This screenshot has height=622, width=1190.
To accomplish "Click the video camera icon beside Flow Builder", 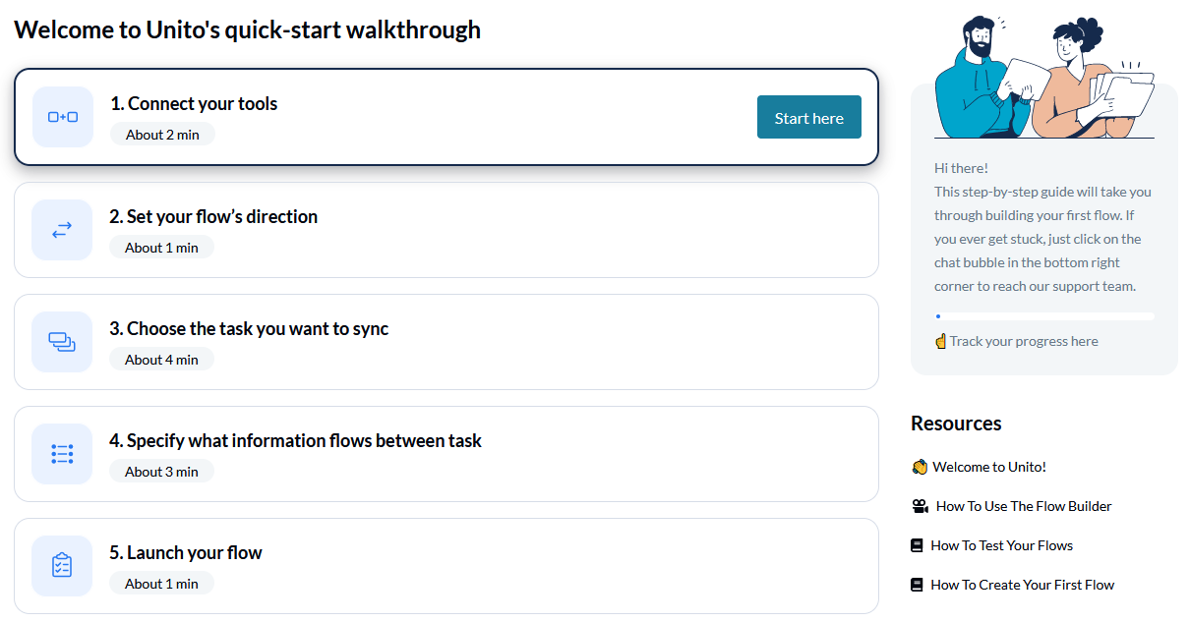I will coord(920,506).
